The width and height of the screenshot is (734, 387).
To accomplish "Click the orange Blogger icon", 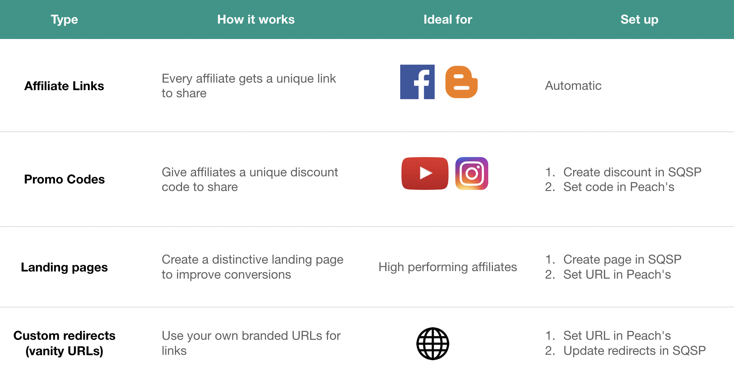I will tap(461, 82).
